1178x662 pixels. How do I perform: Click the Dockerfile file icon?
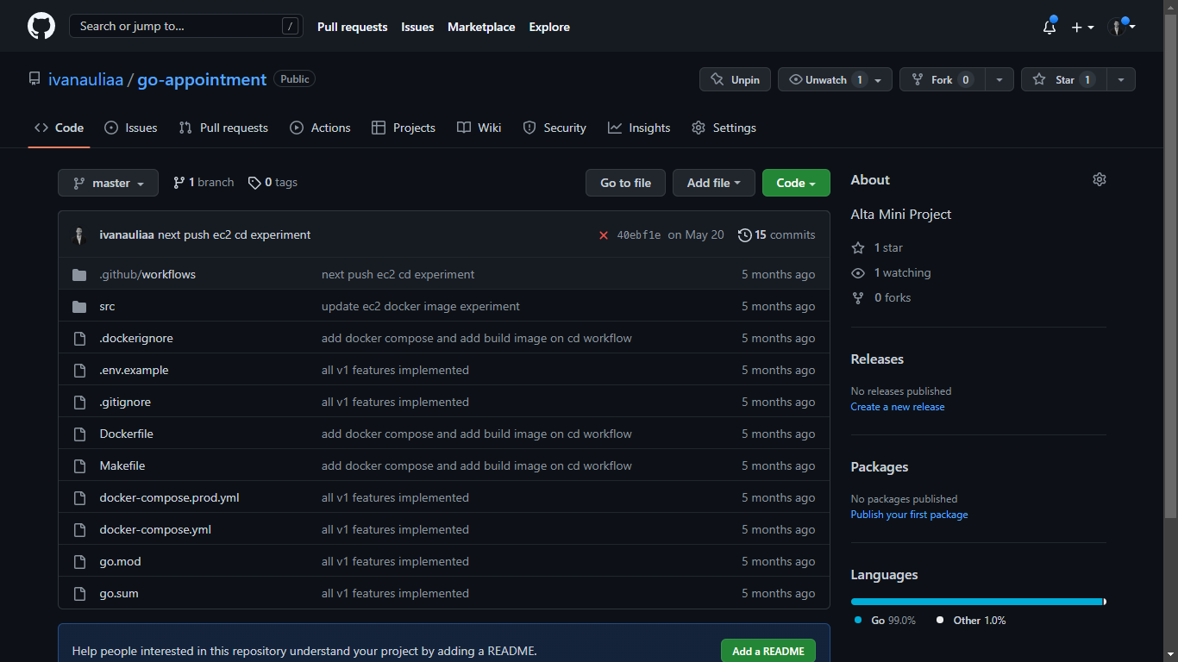click(79, 434)
